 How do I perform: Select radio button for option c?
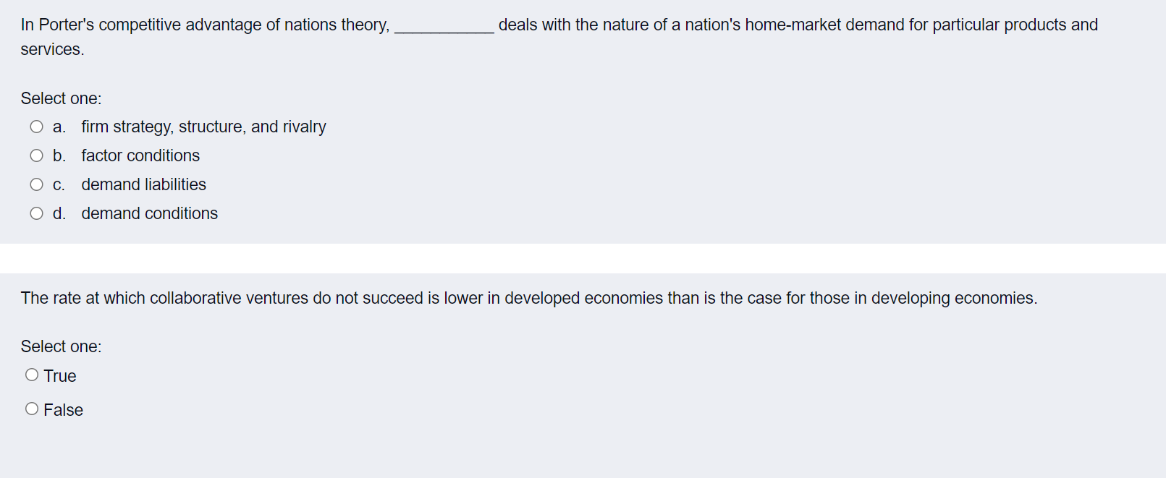coord(36,184)
